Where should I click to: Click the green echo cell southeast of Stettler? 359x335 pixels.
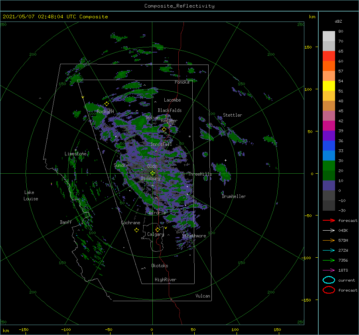coord(270,139)
